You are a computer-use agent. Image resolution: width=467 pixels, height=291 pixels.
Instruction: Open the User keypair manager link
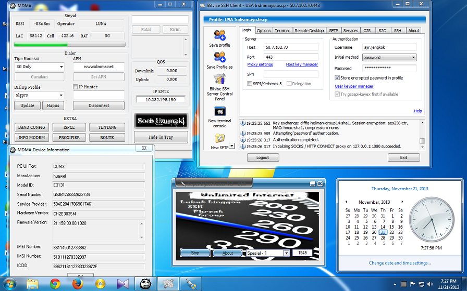point(354,86)
